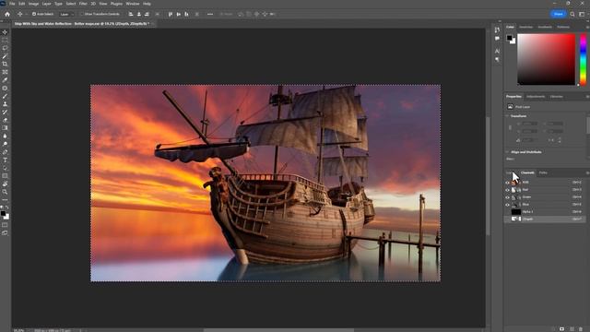The image size is (590, 332).
Task: Select the Rectangle shape tool
Action: [5, 176]
